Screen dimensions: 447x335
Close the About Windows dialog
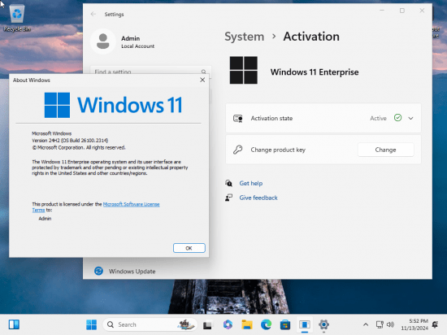[202, 80]
